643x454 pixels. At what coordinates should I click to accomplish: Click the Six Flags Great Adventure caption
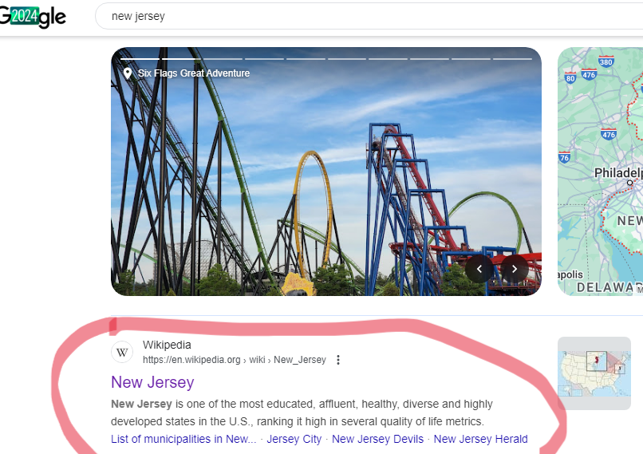click(194, 73)
